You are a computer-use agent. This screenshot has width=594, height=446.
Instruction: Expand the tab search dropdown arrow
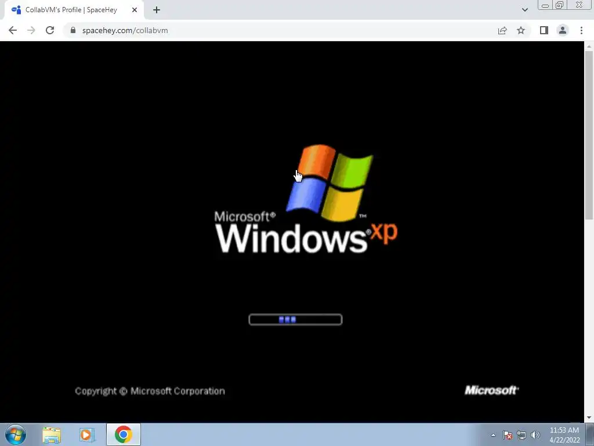(x=524, y=10)
